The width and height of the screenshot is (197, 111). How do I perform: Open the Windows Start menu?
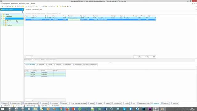(2, 109)
